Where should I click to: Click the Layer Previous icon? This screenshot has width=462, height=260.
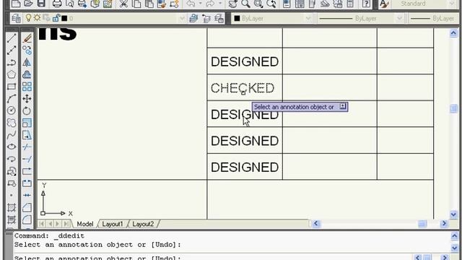pyautogui.click(x=206, y=19)
